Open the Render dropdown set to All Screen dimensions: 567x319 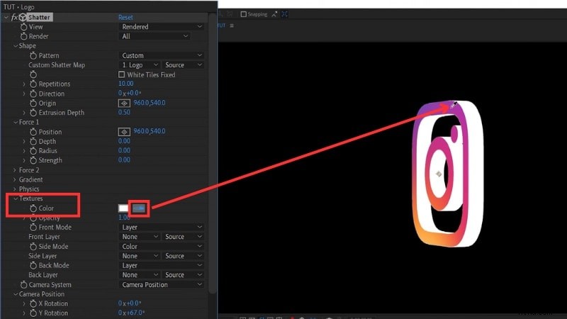pos(155,36)
